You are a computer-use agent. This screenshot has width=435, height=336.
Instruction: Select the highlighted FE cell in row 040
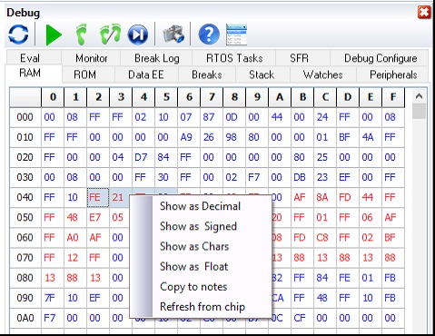[98, 197]
